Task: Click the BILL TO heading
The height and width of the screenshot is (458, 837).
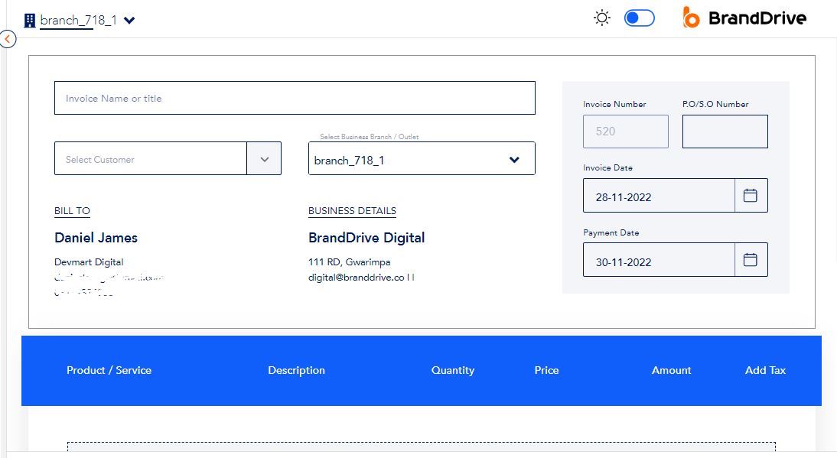Action: (72, 210)
